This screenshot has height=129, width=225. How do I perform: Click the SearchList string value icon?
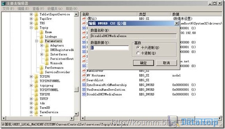pyautogui.click(x=84, y=80)
